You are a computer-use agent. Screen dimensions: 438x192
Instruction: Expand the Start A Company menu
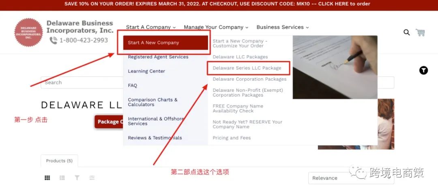151,27
